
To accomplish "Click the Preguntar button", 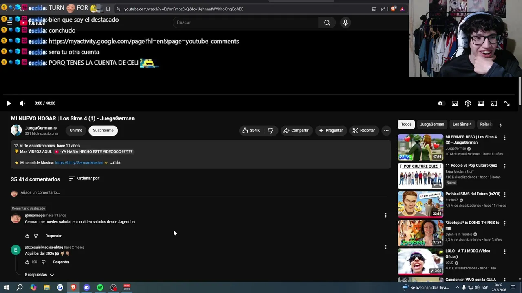I will [331, 131].
